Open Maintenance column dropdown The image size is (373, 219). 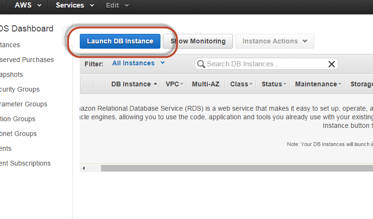click(x=340, y=84)
